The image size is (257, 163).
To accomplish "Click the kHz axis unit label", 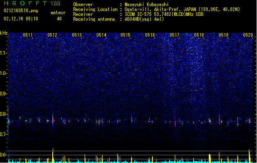I will pos(4,33).
